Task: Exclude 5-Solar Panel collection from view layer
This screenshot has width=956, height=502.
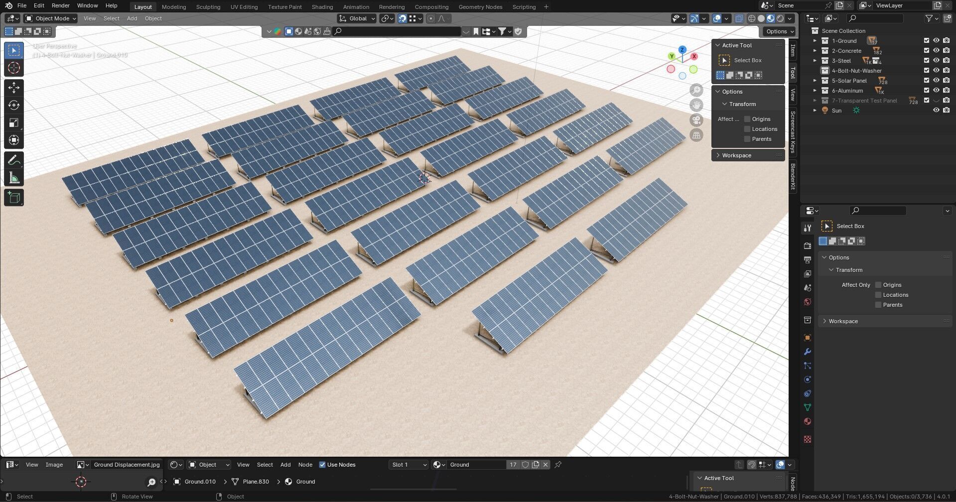Action: pos(927,81)
